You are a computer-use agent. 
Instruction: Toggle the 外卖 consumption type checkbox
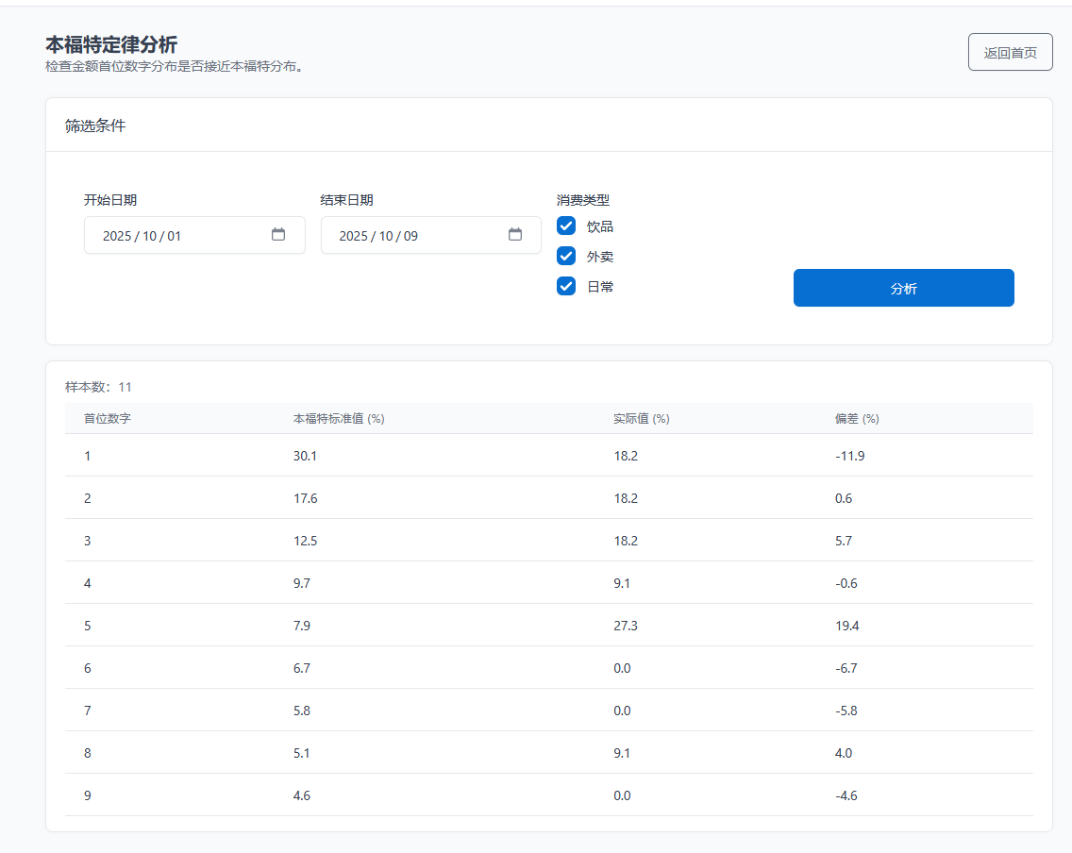pos(566,257)
